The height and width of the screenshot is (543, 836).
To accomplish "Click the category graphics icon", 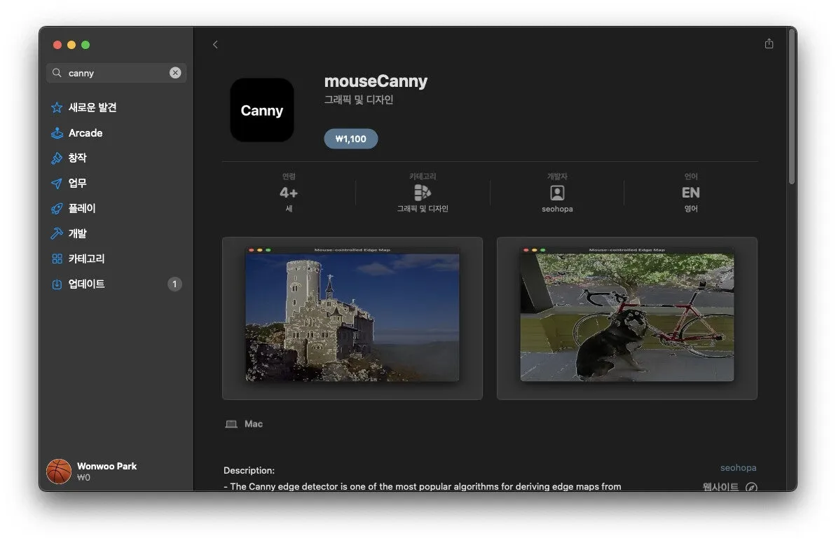I will [x=423, y=193].
